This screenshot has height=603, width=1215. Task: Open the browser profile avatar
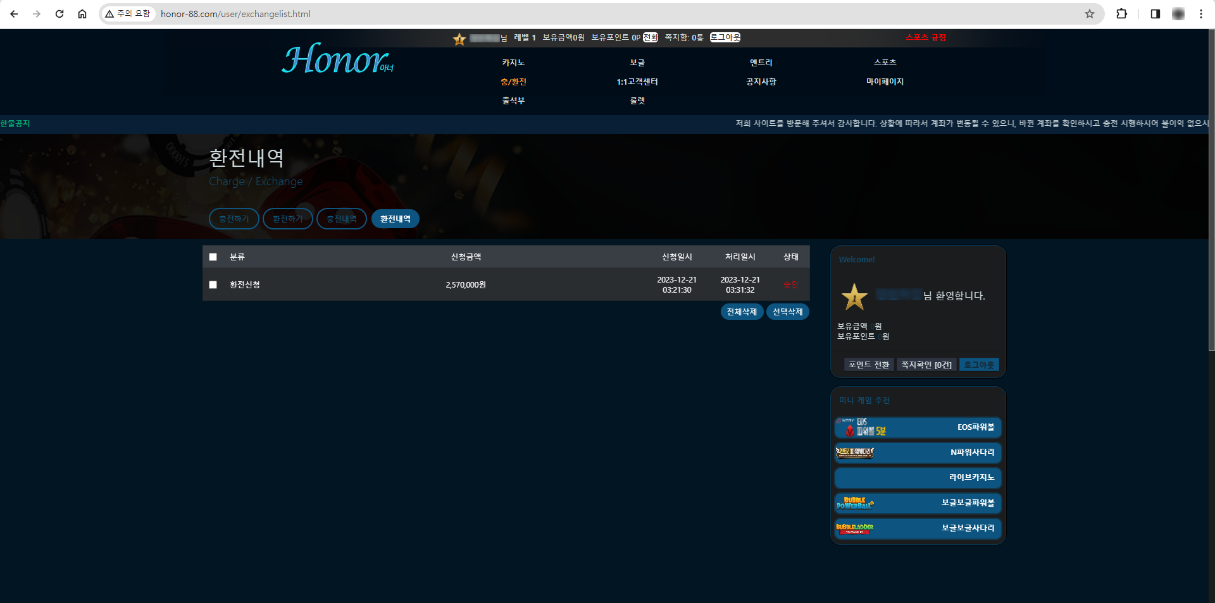1178,14
